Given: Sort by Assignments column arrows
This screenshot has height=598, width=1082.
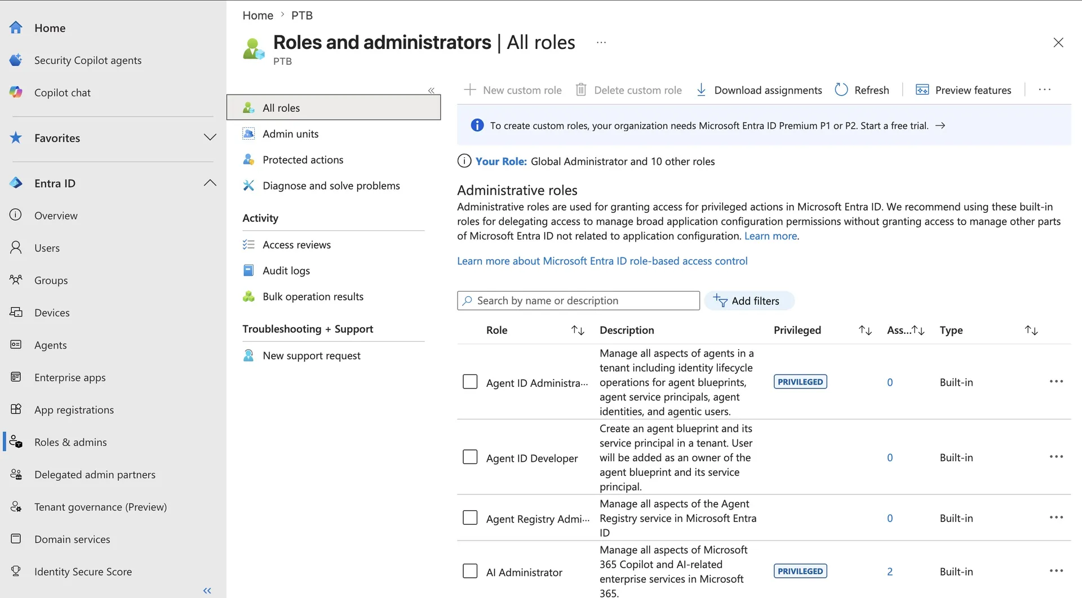Looking at the screenshot, I should click(918, 330).
